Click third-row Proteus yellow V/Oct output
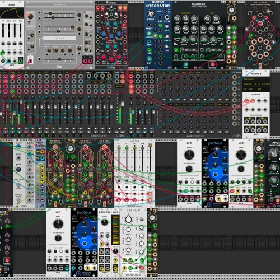The image size is (280, 280). pos(219,199)
